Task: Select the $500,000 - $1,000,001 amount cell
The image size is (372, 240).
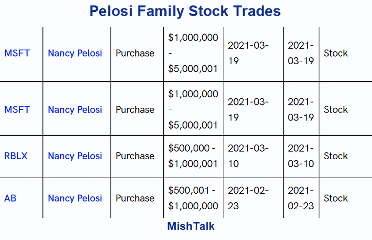Action: pyautogui.click(x=193, y=156)
